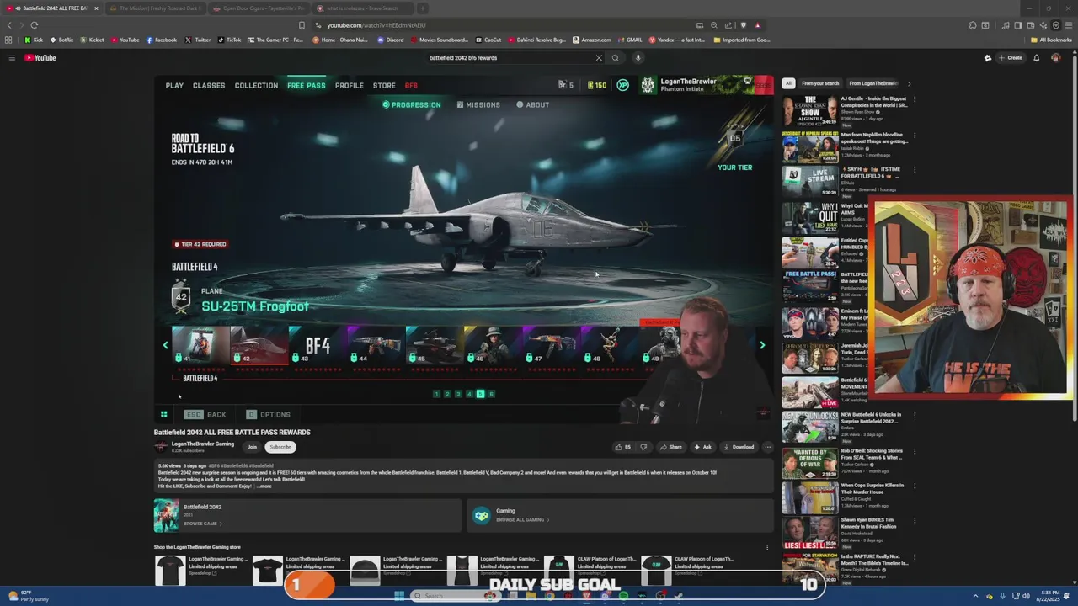This screenshot has width=1078, height=606.
Task: Open the Facebook bookmark
Action: tap(162, 40)
